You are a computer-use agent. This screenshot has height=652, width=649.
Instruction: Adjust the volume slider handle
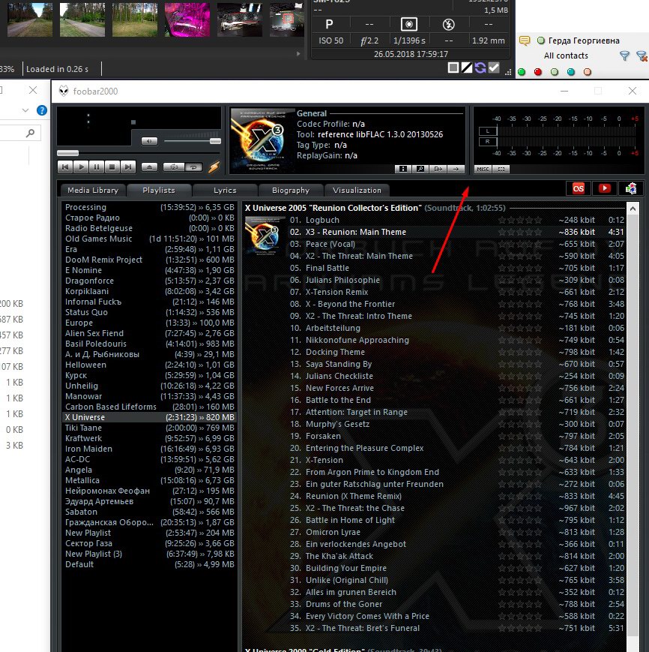click(x=215, y=141)
